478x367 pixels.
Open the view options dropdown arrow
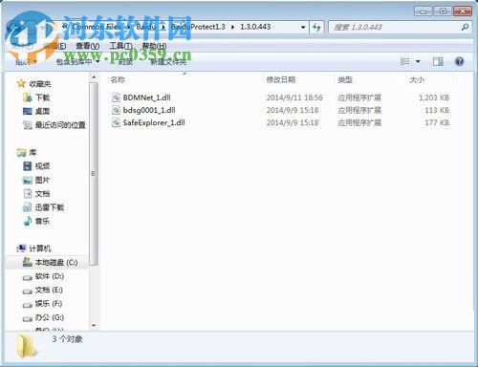[x=418, y=61]
